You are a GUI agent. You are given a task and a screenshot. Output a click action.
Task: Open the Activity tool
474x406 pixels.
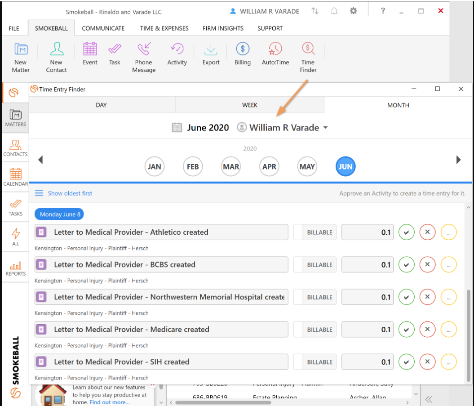point(177,54)
